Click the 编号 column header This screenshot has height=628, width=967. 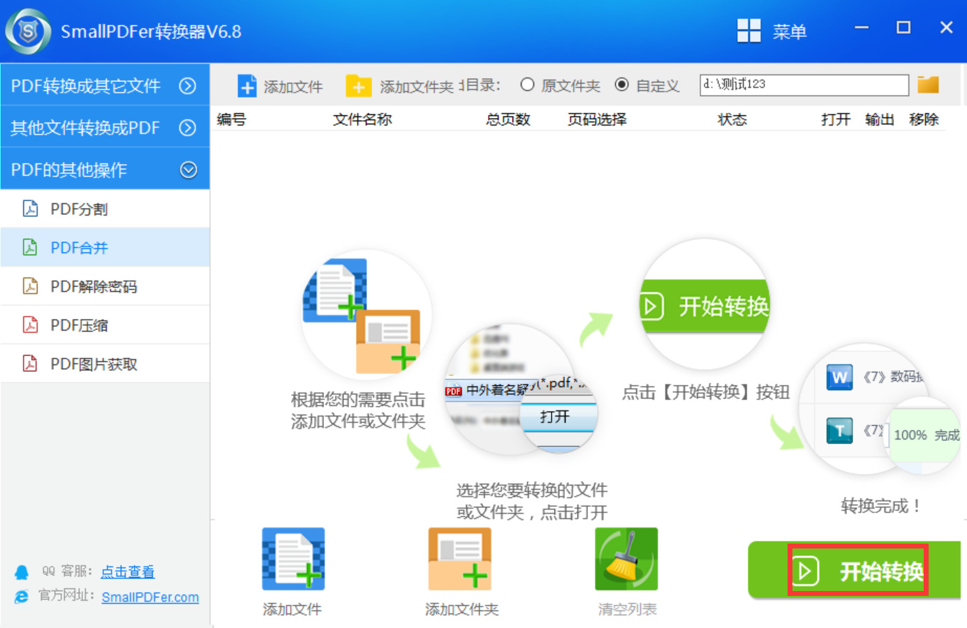point(232,119)
